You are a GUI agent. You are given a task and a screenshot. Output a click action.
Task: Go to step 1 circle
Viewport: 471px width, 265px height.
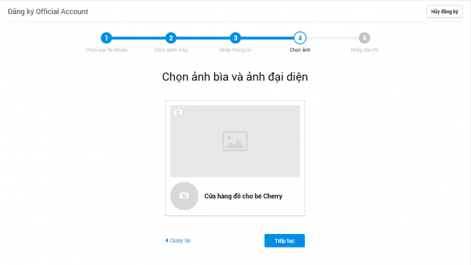coord(106,38)
